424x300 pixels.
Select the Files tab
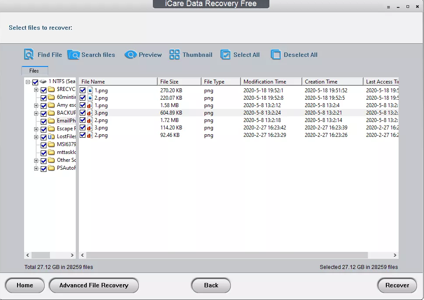click(35, 70)
